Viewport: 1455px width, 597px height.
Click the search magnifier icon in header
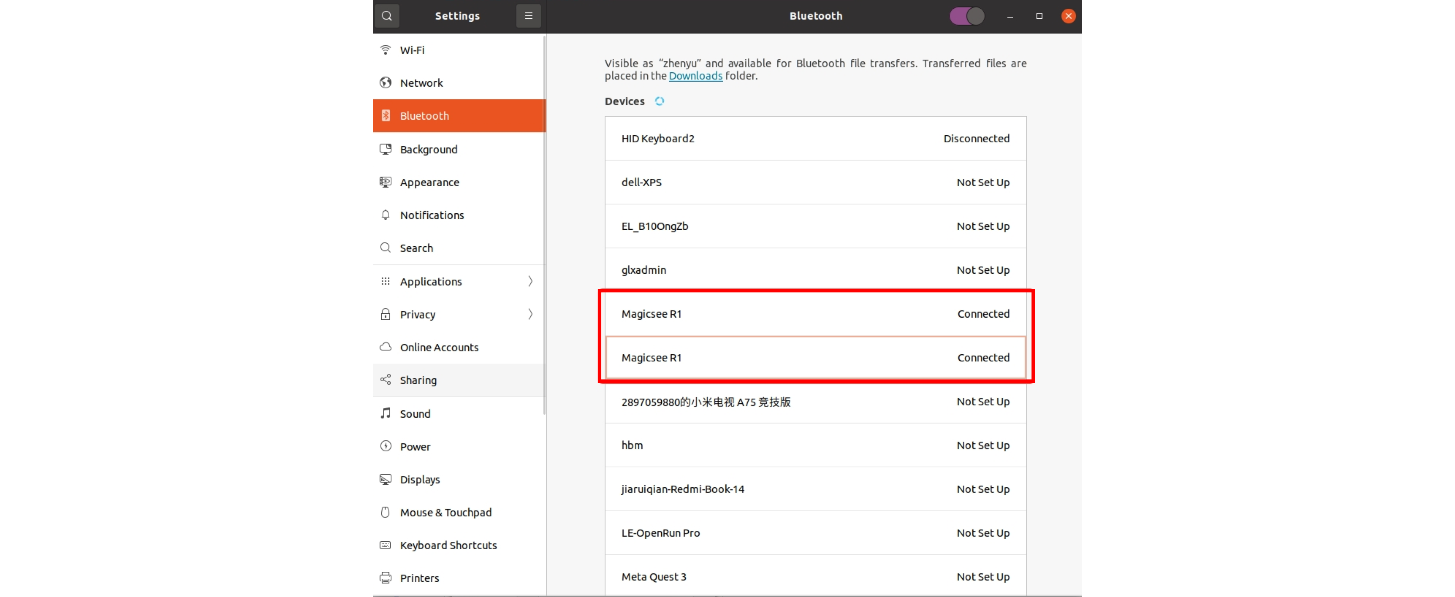pos(386,16)
